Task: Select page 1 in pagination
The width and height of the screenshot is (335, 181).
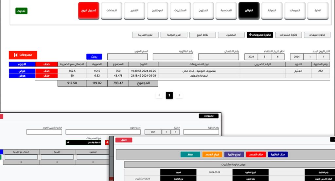Action: coord(169,95)
